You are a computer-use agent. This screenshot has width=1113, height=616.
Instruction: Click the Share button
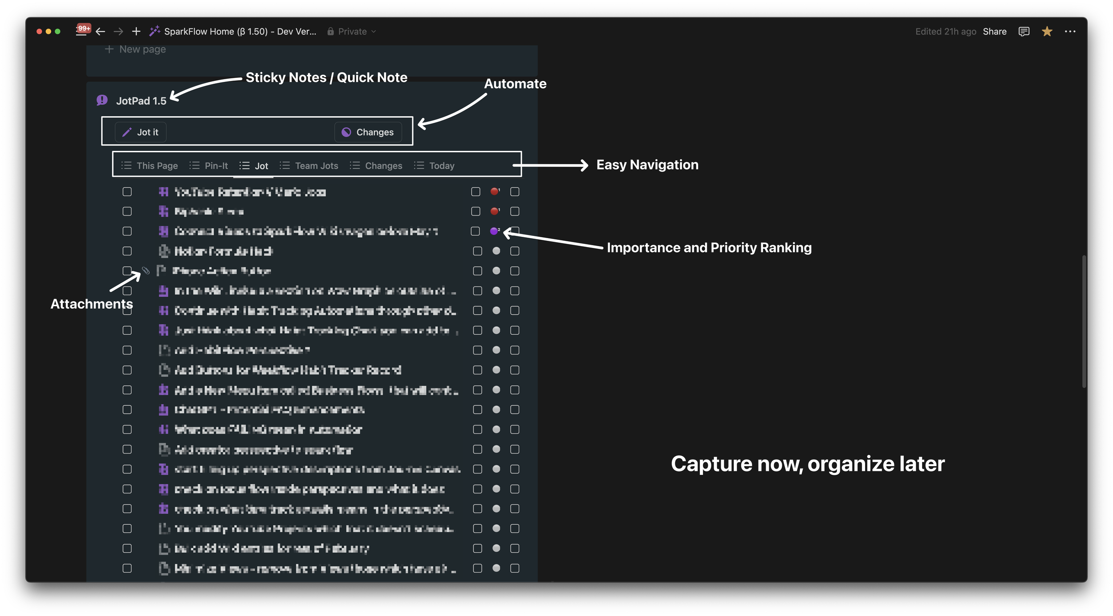[x=994, y=32]
